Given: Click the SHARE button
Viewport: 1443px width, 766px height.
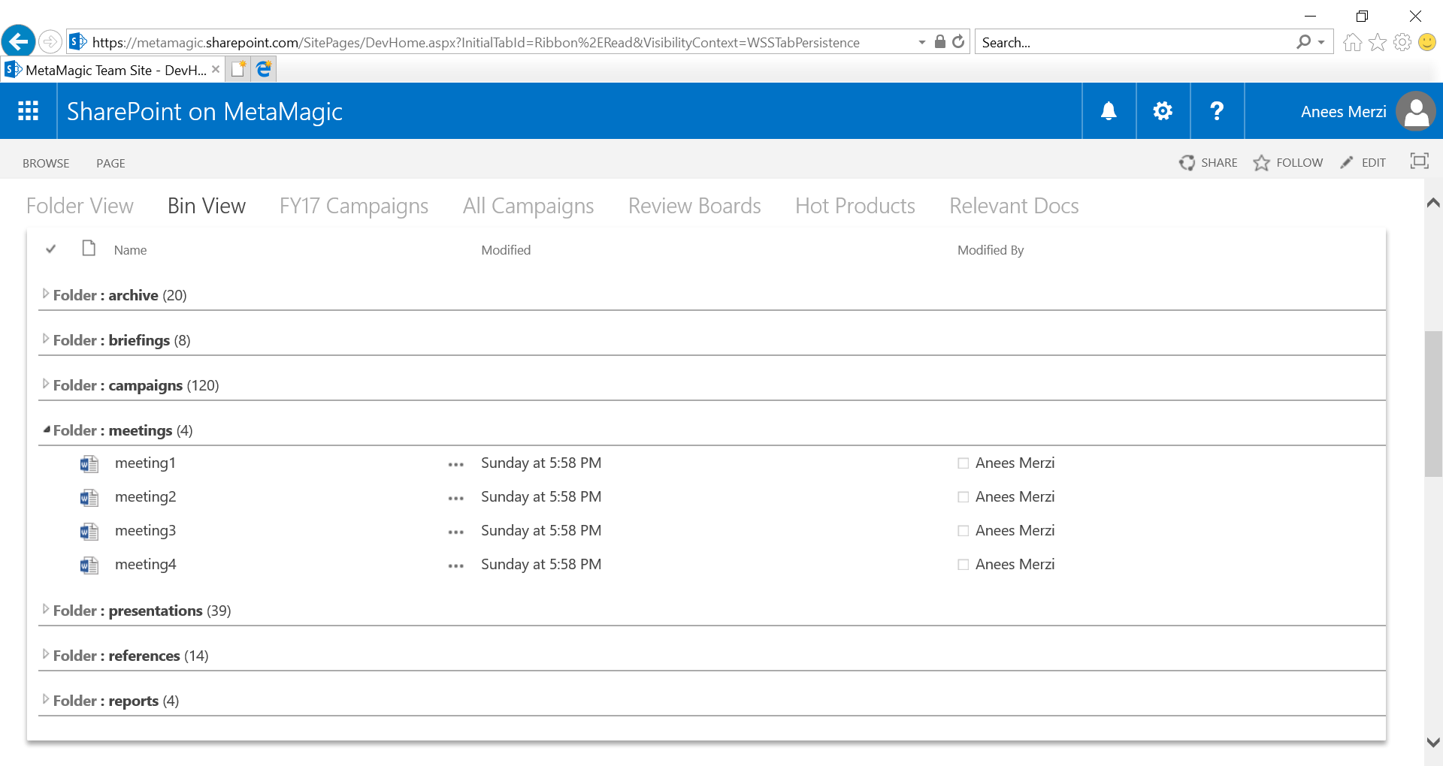Looking at the screenshot, I should tap(1208, 162).
